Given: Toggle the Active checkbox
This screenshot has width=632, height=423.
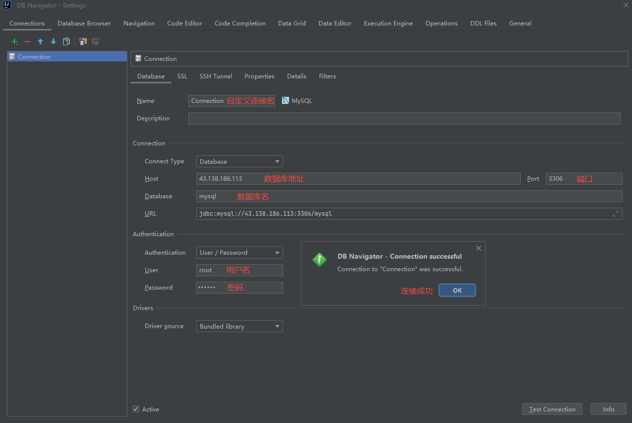Looking at the screenshot, I should click(x=136, y=409).
